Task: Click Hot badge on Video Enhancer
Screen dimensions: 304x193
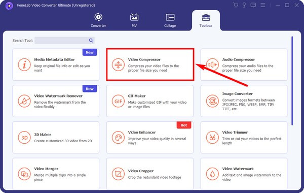Action: (x=184, y=125)
